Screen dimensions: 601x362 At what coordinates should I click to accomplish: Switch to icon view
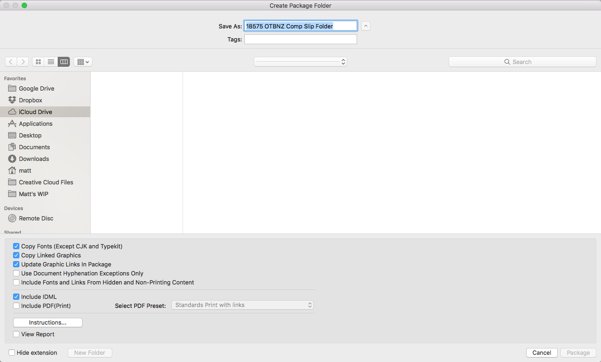click(38, 62)
